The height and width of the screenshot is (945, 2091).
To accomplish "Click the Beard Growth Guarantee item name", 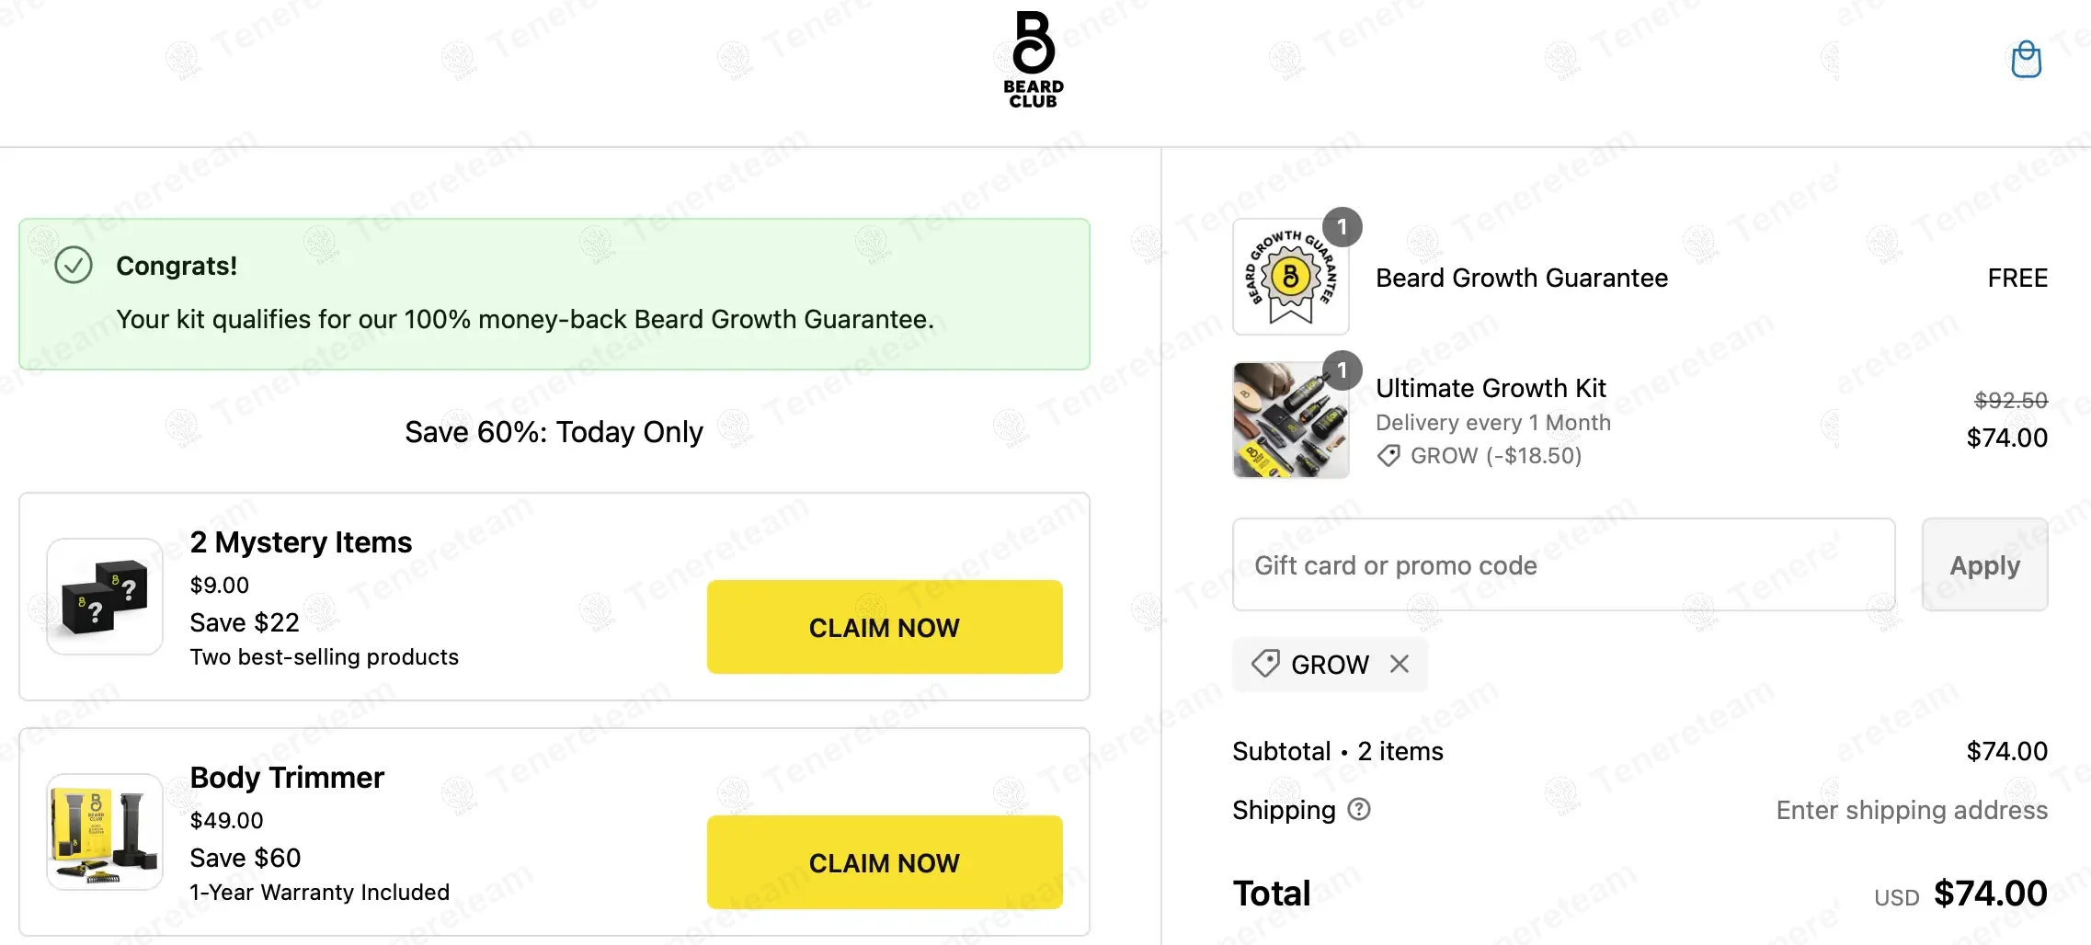I will click(x=1521, y=278).
